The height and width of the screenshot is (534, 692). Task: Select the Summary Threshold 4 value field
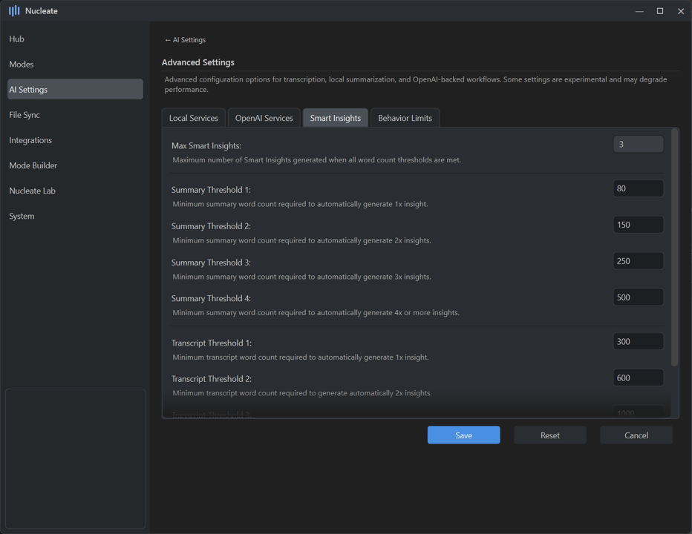click(x=638, y=297)
